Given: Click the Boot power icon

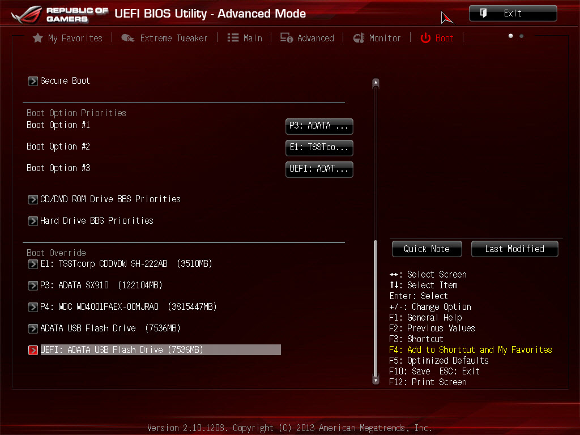Looking at the screenshot, I should tap(426, 38).
